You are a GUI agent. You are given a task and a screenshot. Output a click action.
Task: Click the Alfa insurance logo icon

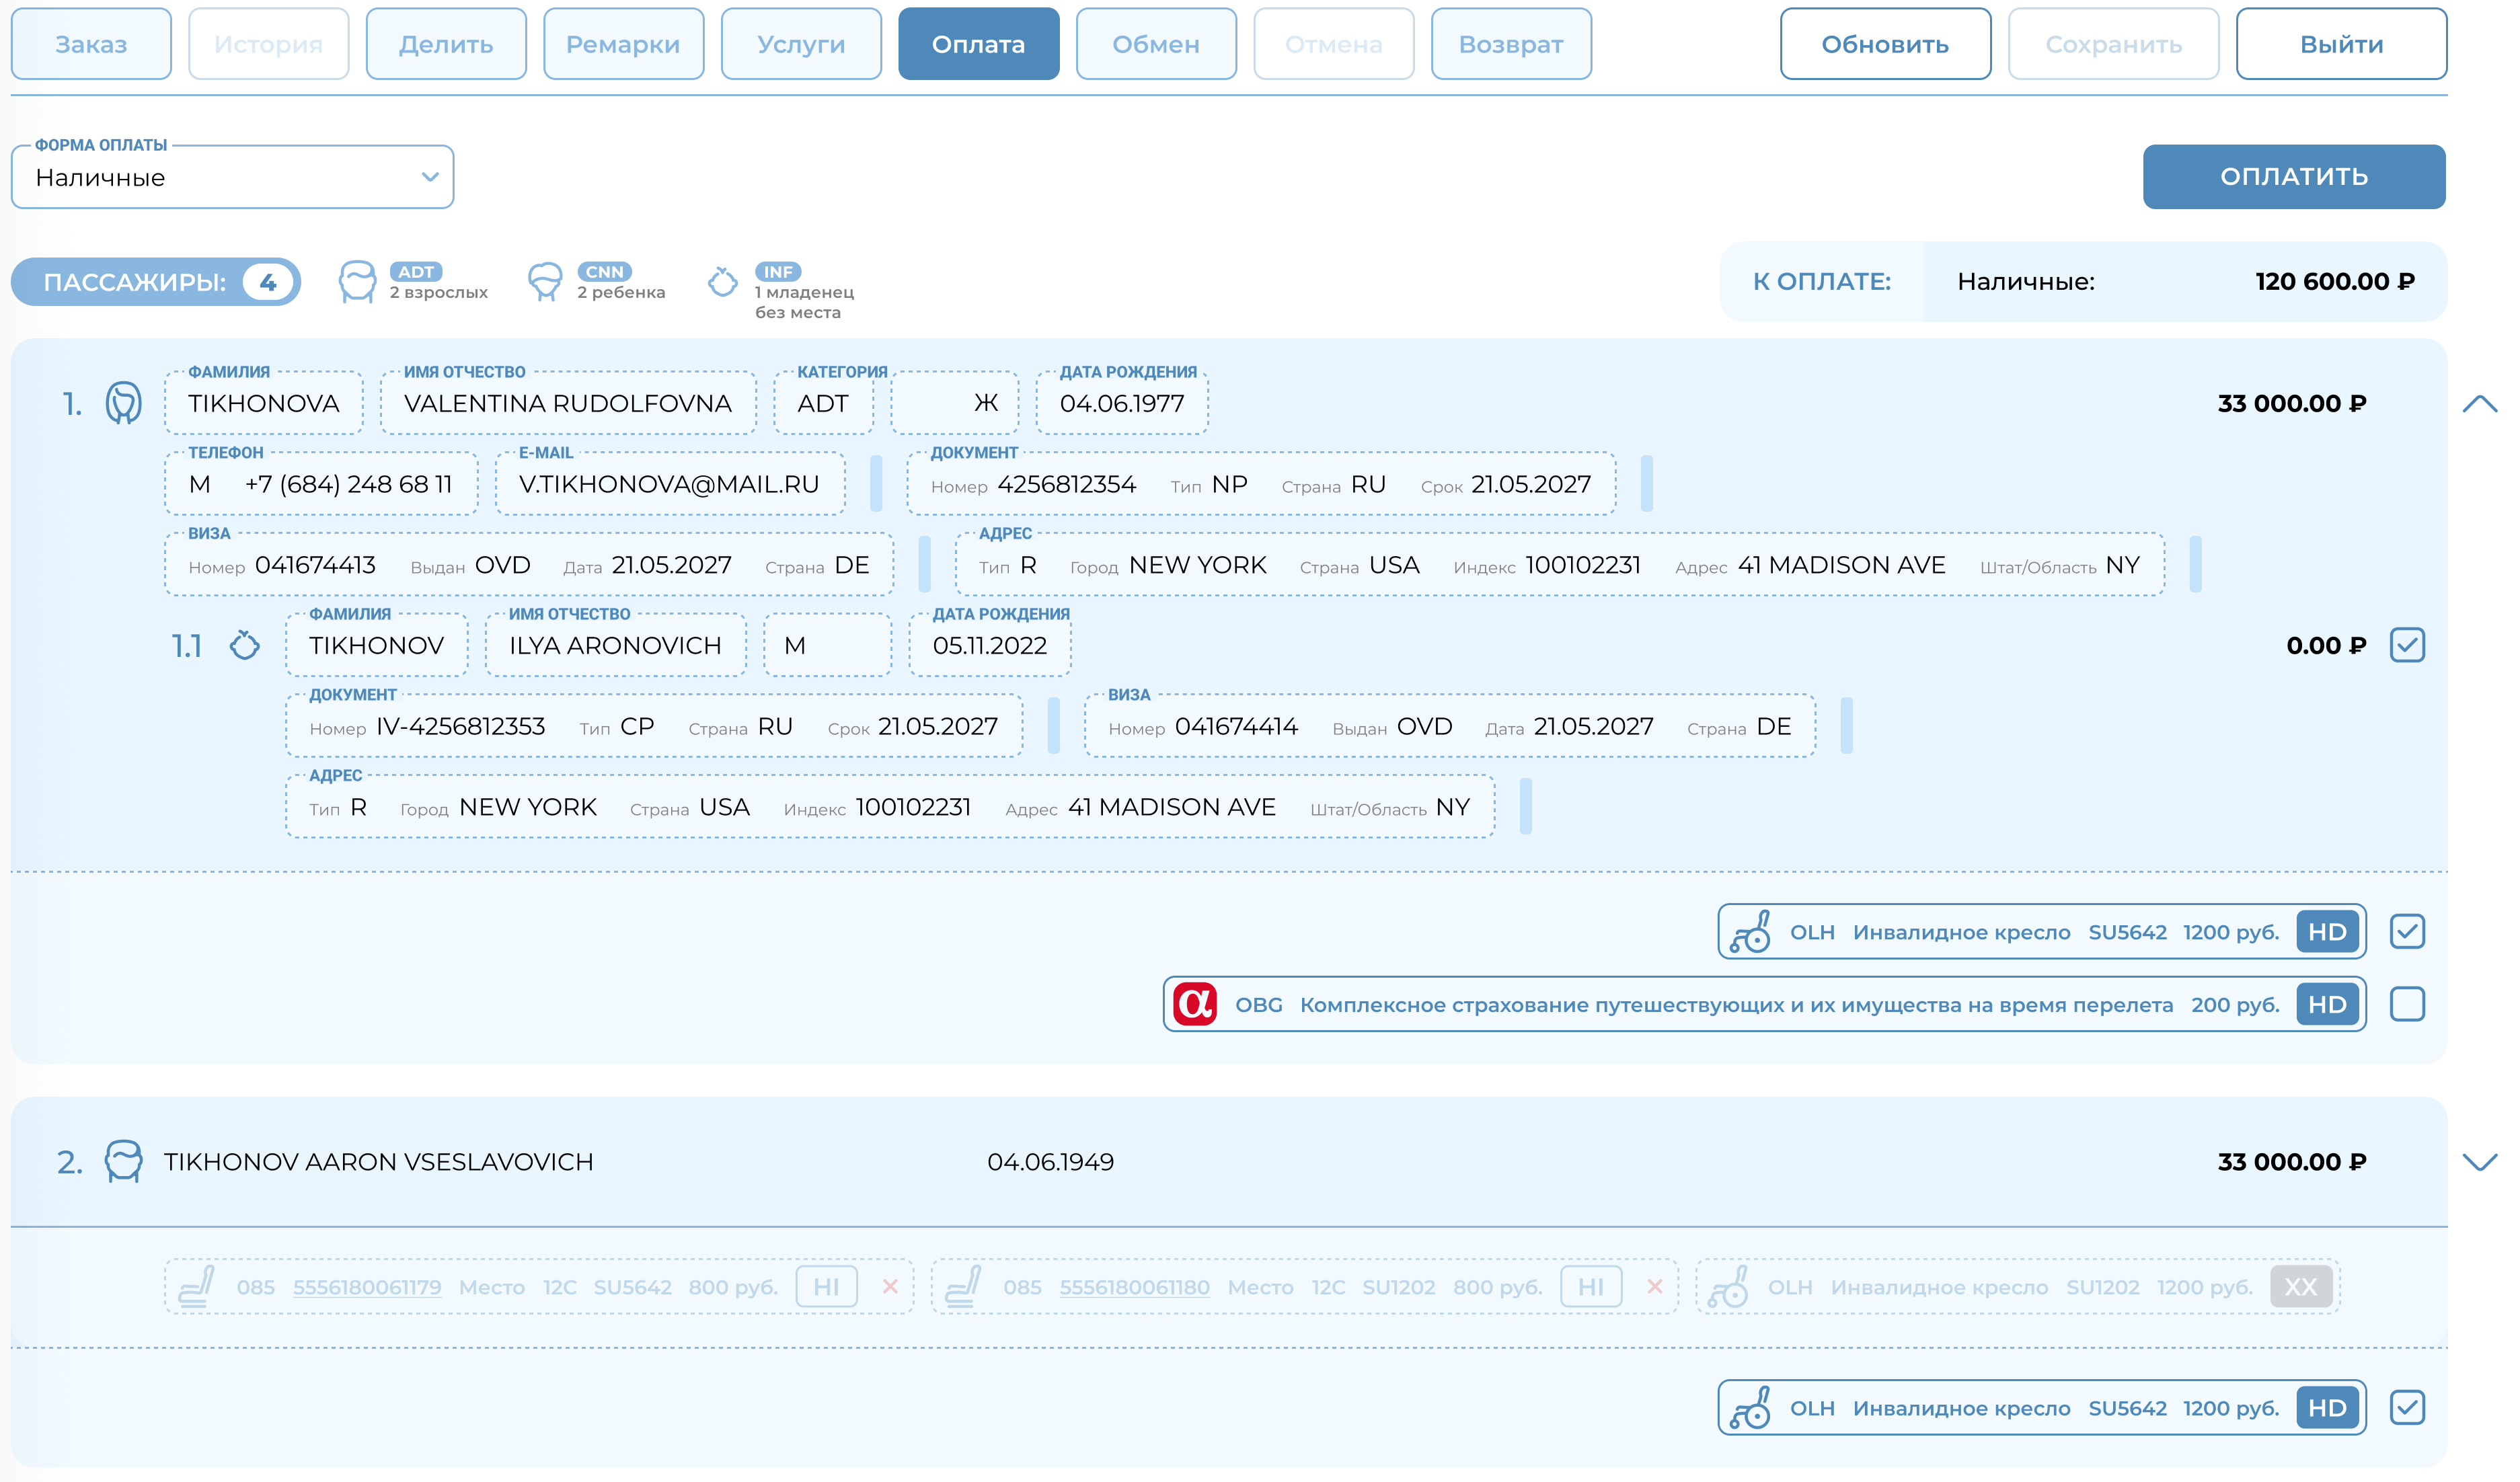[1194, 1004]
